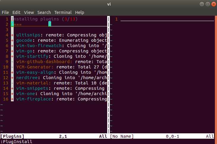217x144 pixels.
Task: Maximize the vi terminal window
Action: click(208, 4)
